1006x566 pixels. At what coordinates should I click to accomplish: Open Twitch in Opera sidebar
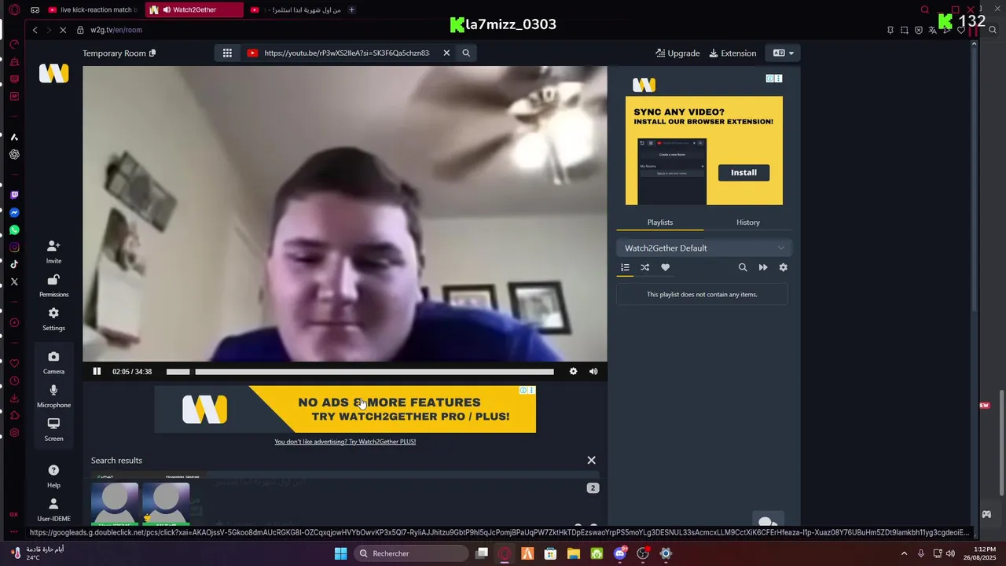coord(14,195)
